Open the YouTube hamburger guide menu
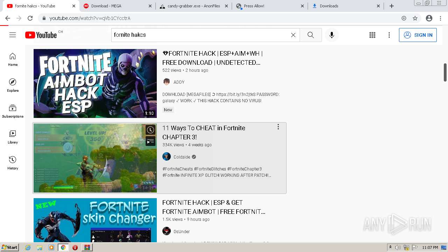 tap(13, 35)
